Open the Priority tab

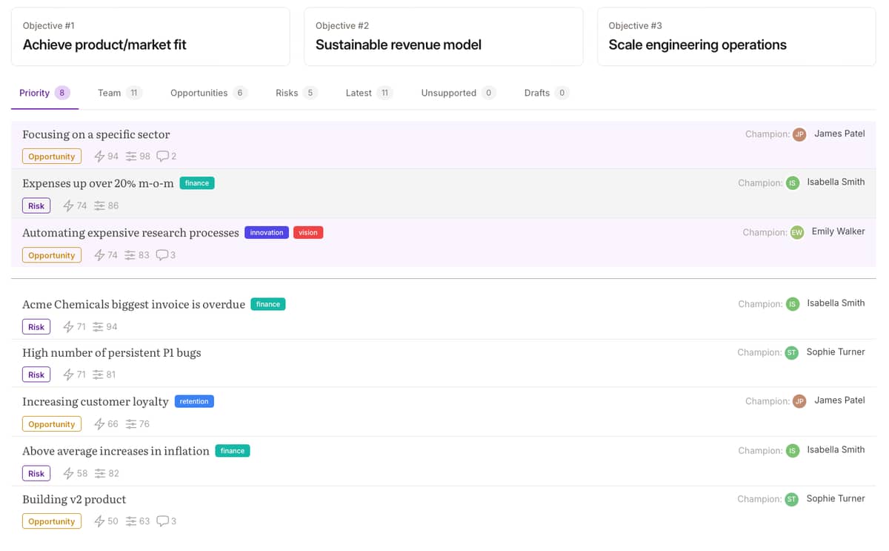point(44,93)
